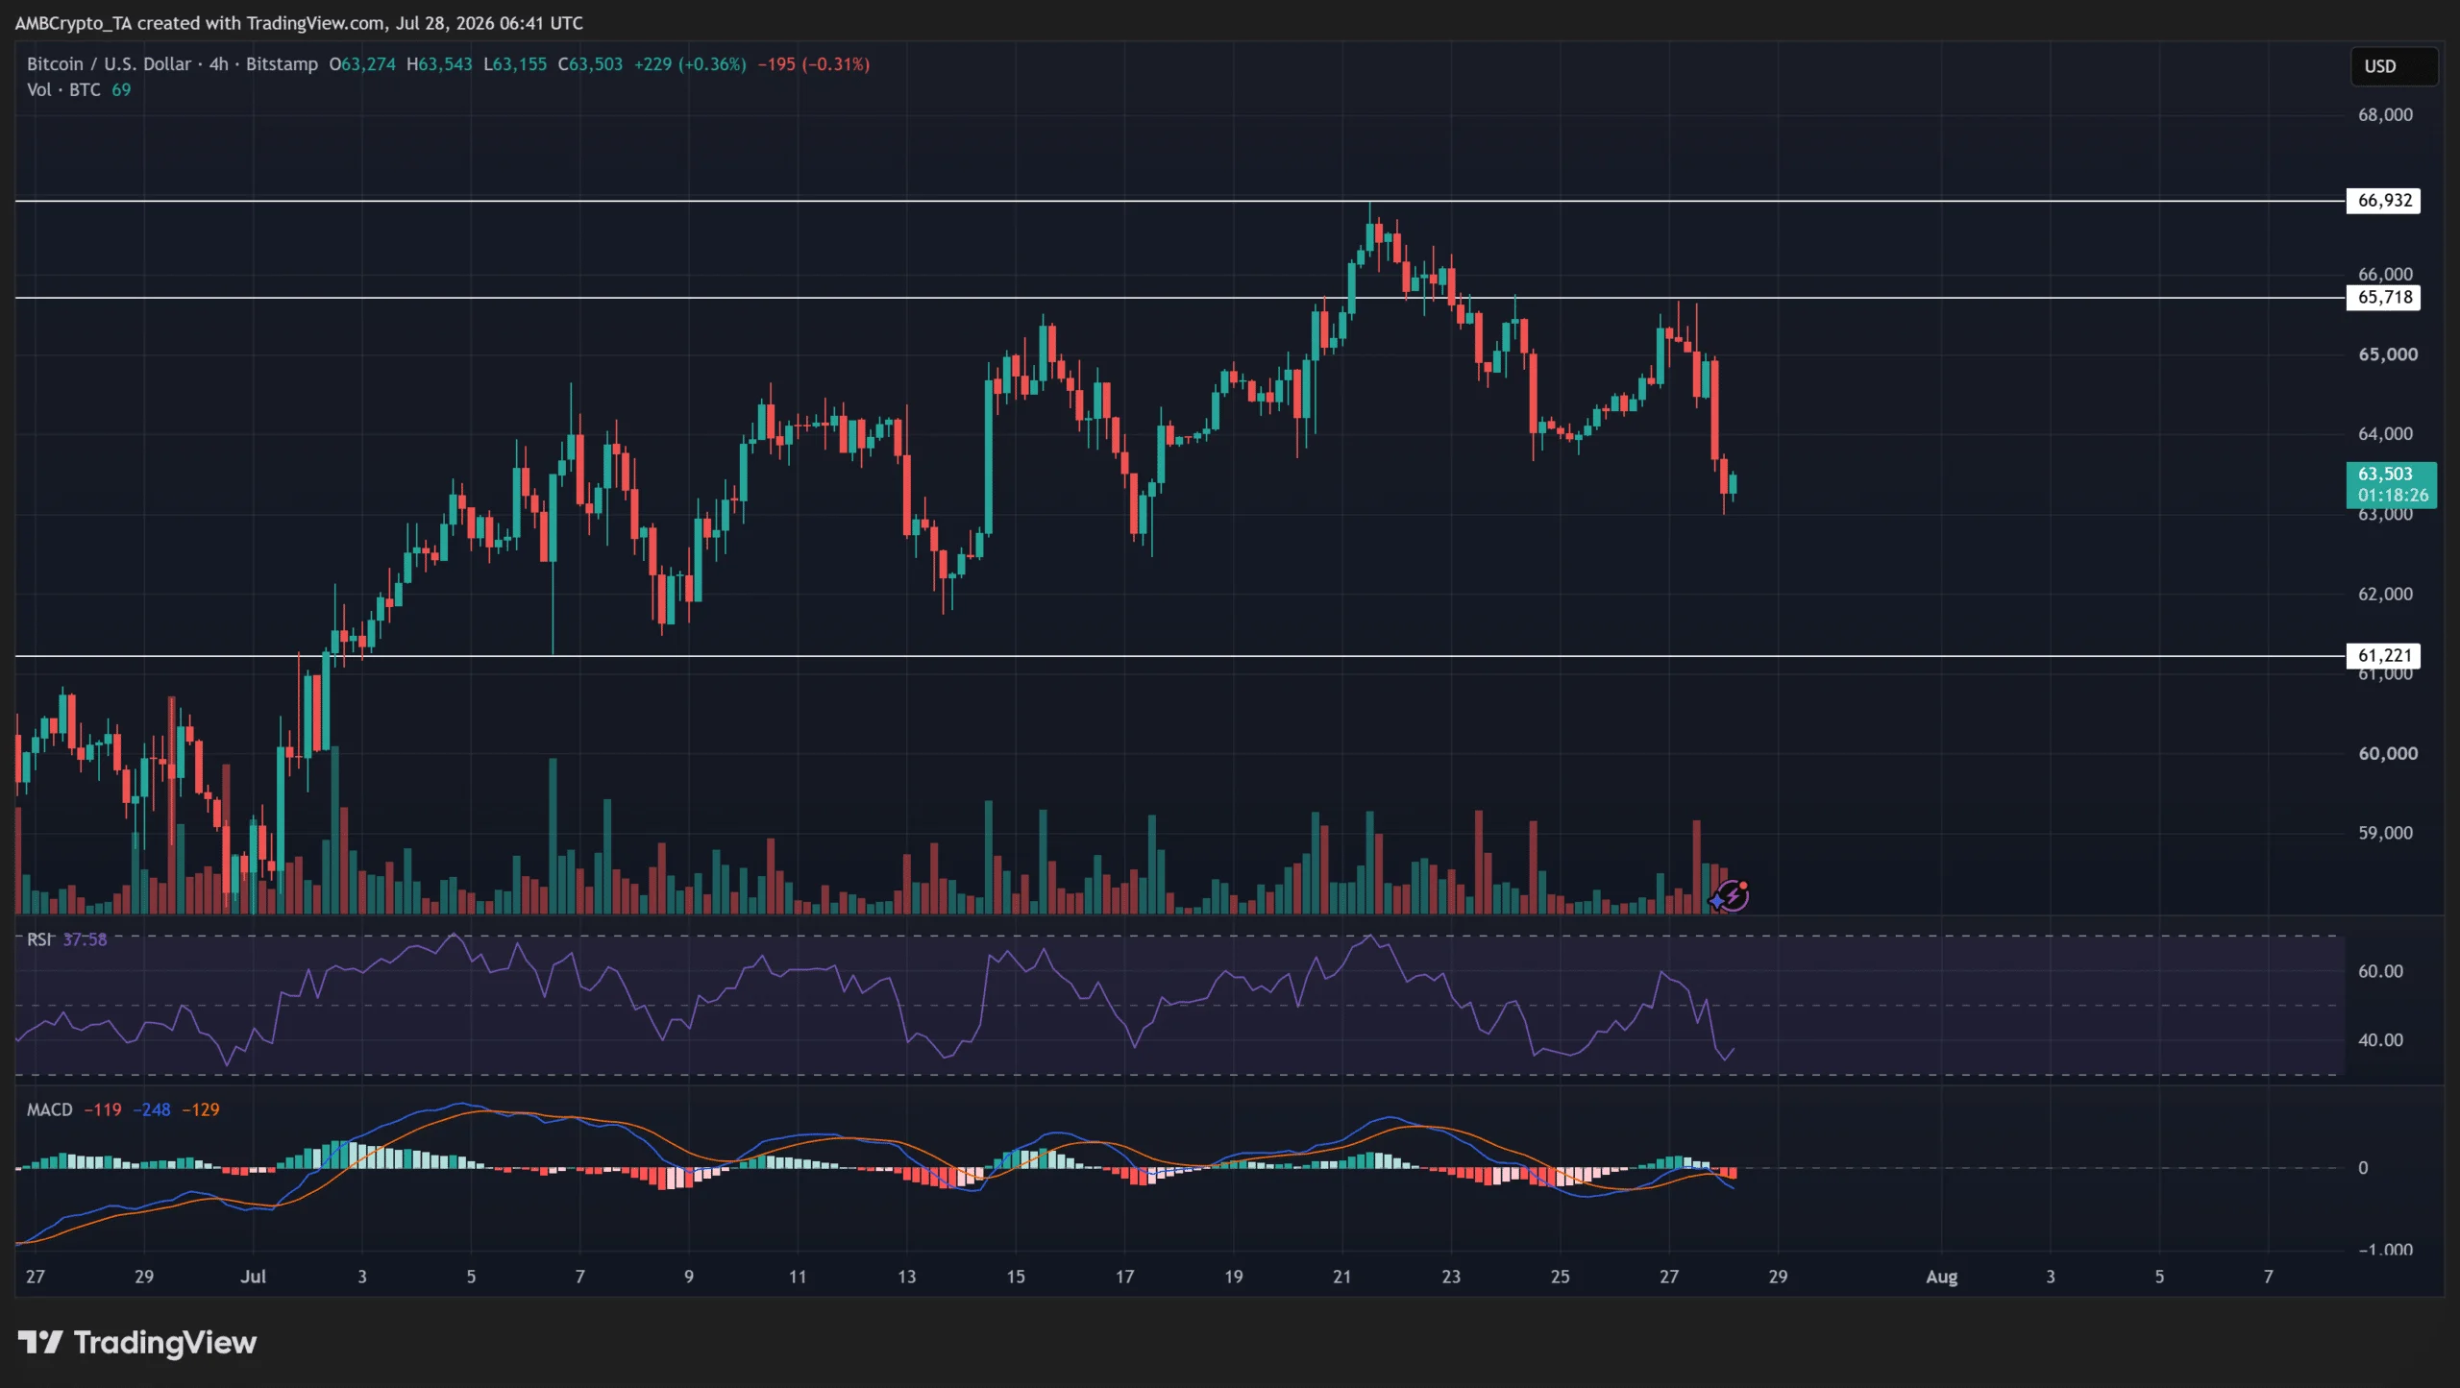Click the current price label 63,503
This screenshot has height=1388, width=2460.
click(2391, 484)
